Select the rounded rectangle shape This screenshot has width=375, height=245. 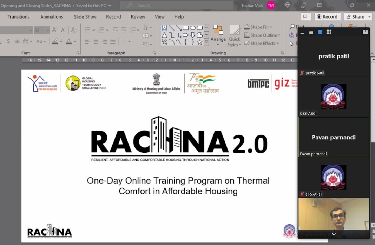[x=200, y=28]
